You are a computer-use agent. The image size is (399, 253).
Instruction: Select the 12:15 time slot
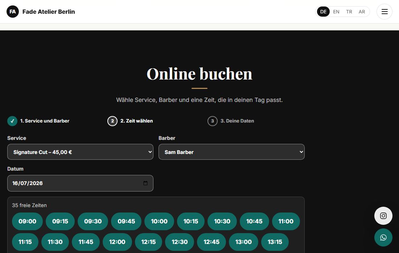click(x=149, y=242)
